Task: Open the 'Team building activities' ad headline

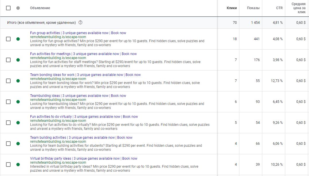Action: [x=81, y=137]
